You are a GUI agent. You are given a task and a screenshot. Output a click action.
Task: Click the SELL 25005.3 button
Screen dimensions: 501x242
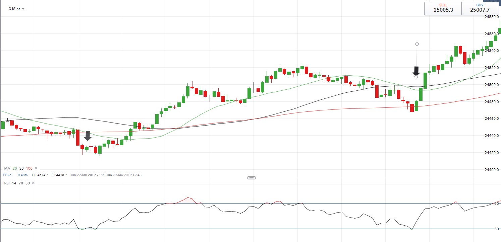pos(443,9)
